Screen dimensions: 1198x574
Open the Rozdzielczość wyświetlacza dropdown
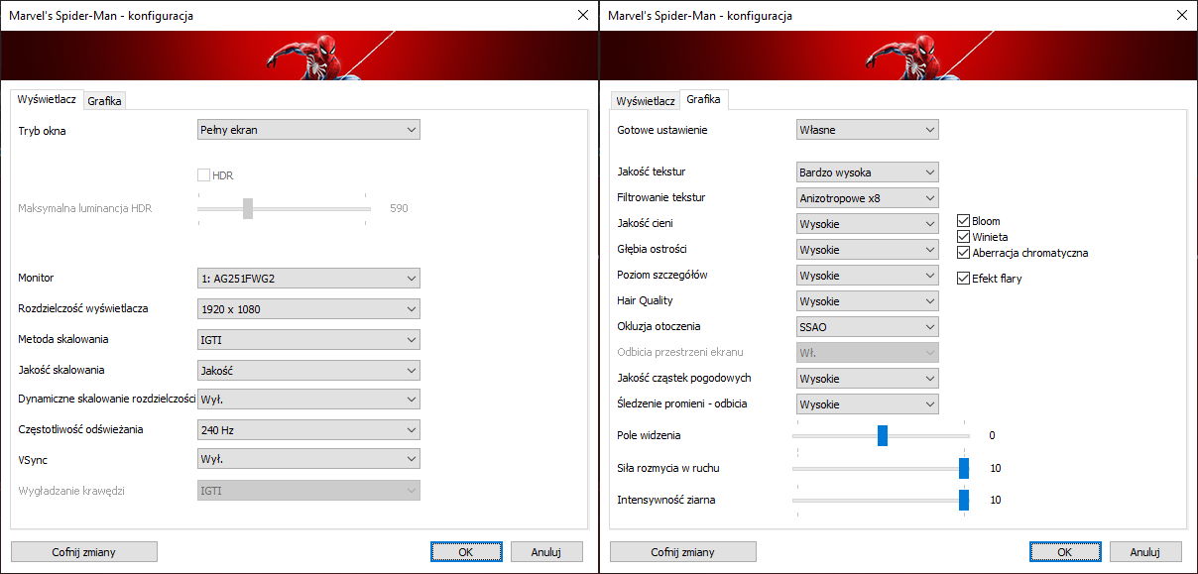[308, 309]
